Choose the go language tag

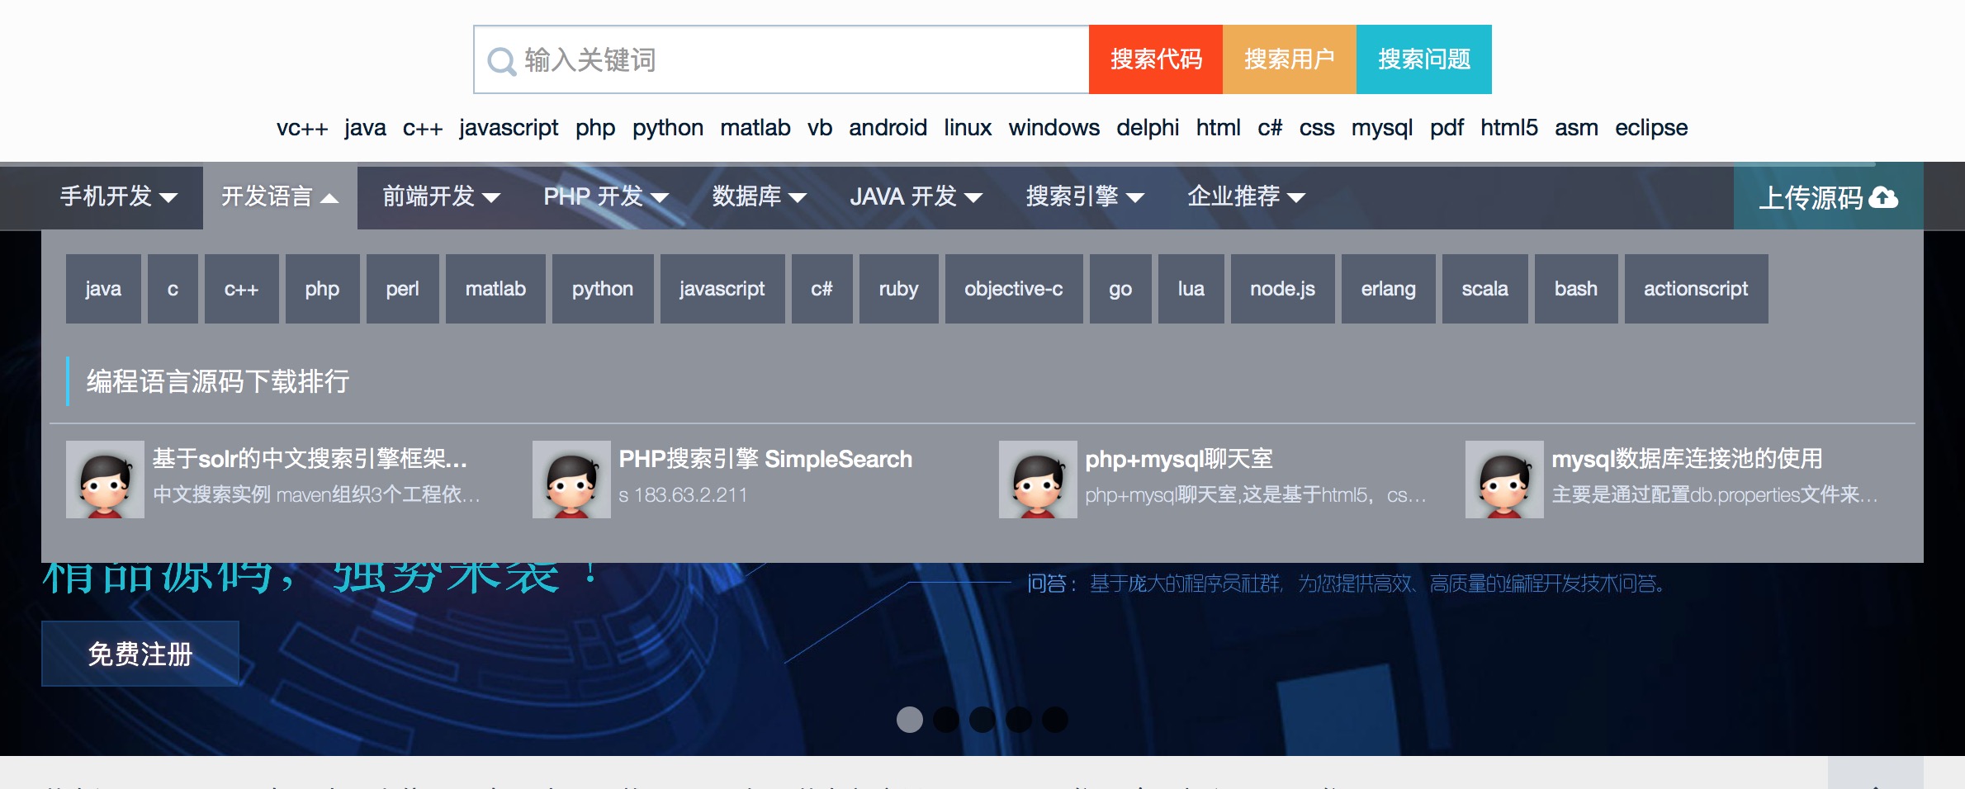(1120, 289)
